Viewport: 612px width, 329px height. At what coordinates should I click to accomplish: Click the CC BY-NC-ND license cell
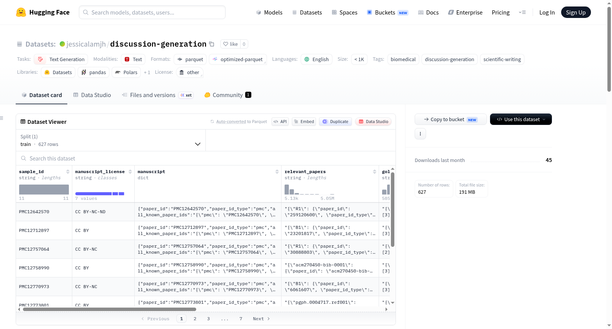[x=103, y=212]
